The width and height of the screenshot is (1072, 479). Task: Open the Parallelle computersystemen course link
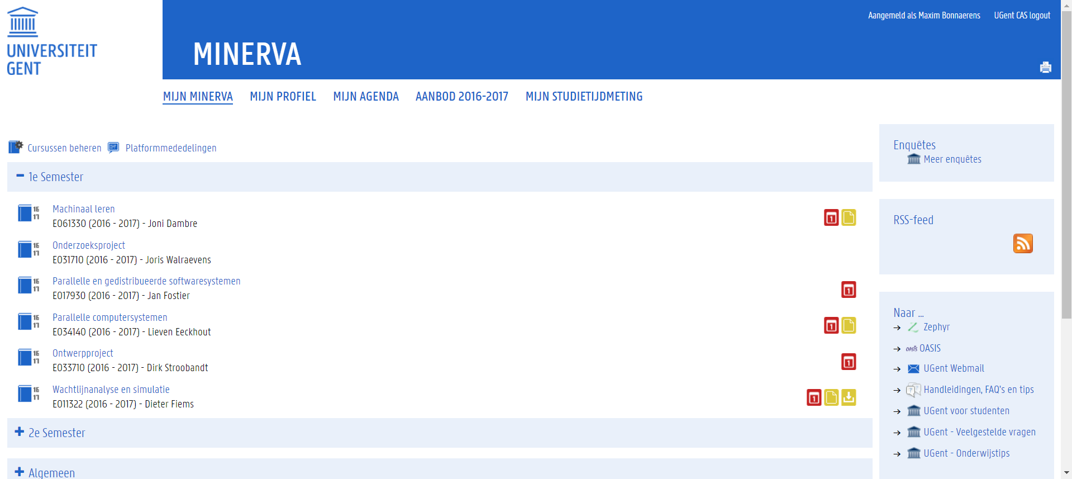[x=110, y=317]
